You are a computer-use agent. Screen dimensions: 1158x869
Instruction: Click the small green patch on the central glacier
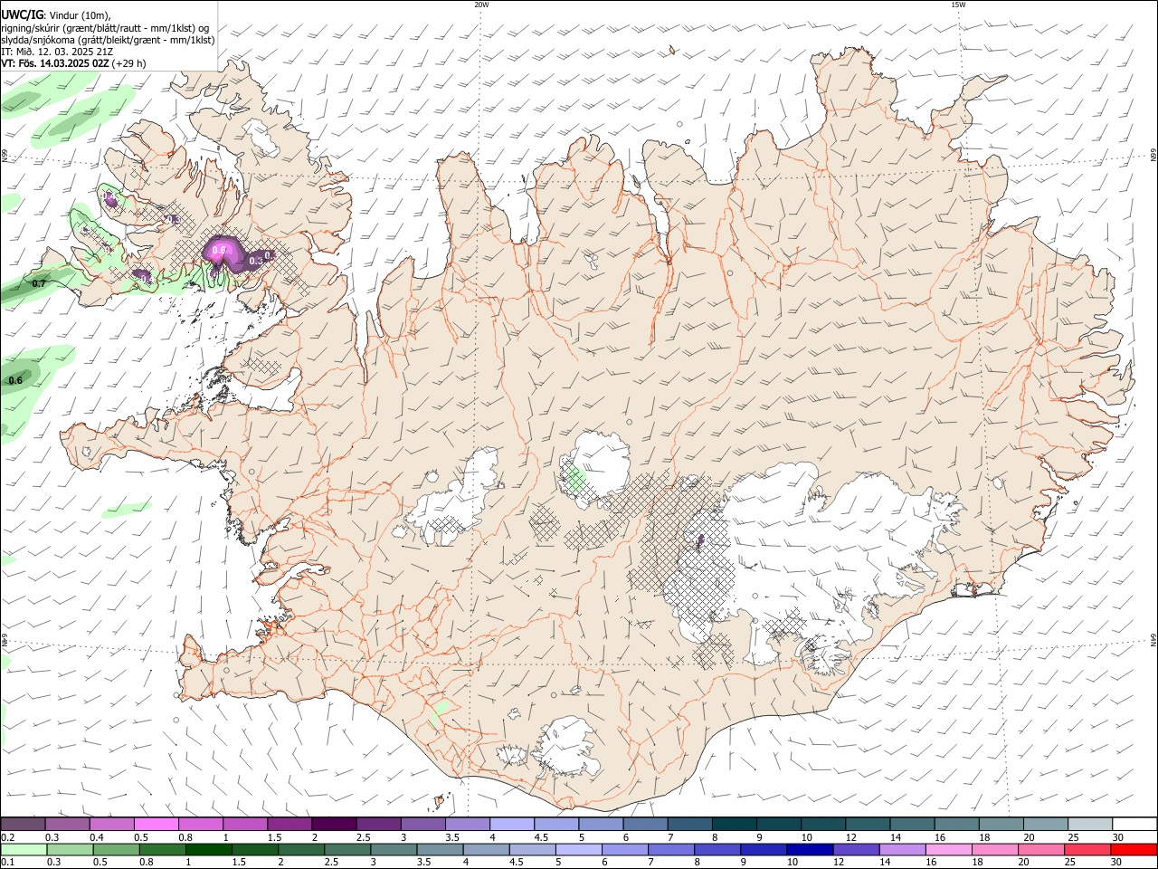(574, 479)
